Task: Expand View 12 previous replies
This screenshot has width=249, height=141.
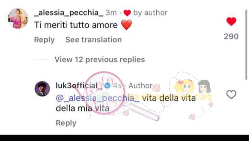Action: (x=100, y=60)
